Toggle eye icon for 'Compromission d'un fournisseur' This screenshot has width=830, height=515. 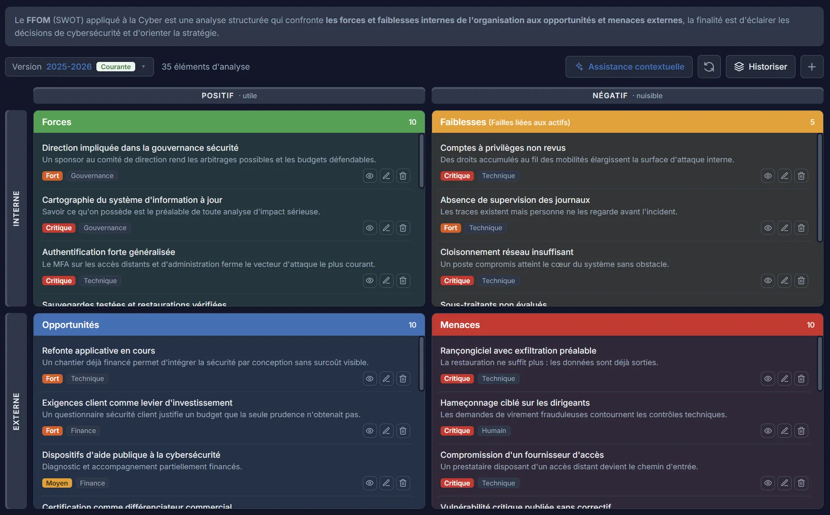(768, 483)
